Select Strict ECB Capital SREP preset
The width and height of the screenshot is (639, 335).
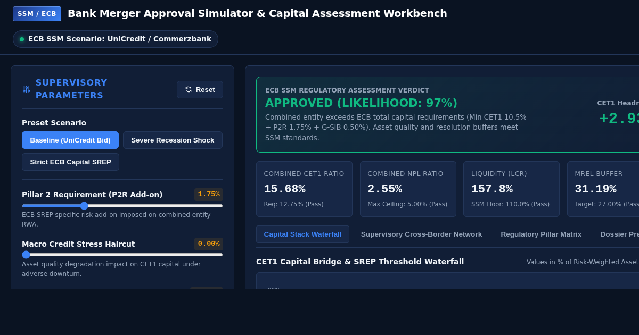point(70,162)
